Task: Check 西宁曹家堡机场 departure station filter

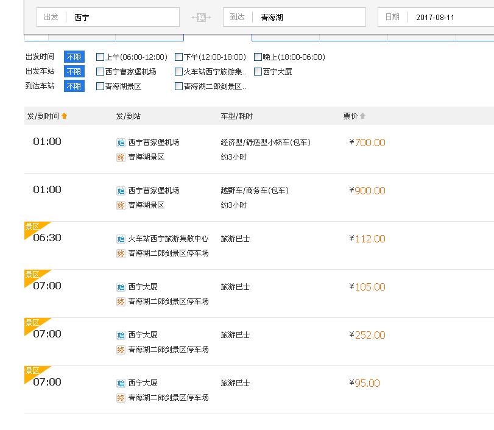Action: click(x=100, y=72)
